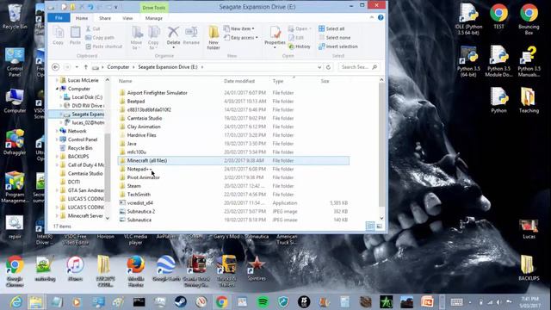Switch to the Manage tab
The height and width of the screenshot is (310, 551).
point(153,18)
